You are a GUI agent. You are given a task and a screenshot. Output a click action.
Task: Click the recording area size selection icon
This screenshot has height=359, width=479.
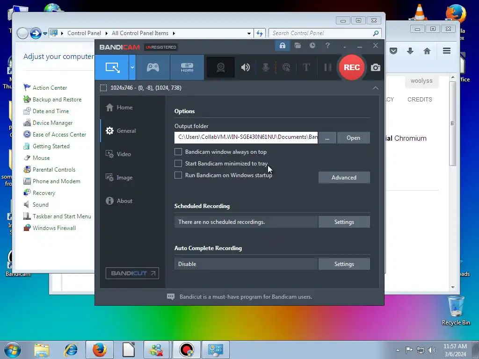click(x=103, y=88)
